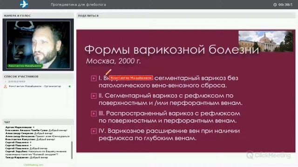Viewport: 298px width, 167px height.
Task: Click bullet icon of item I. on slide
Action: point(94,78)
